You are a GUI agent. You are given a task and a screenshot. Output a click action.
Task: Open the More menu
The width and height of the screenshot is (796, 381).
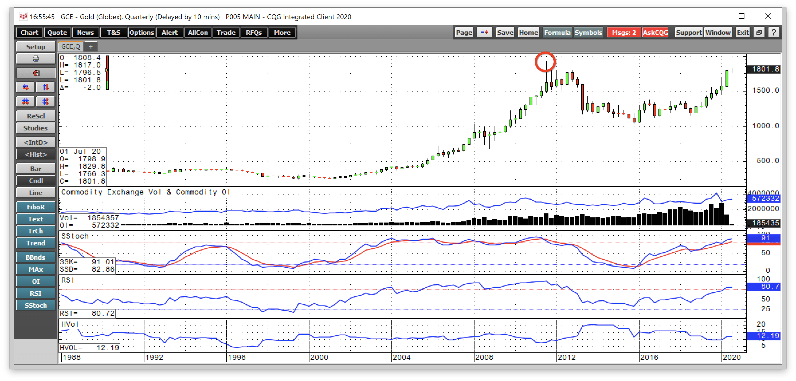tap(282, 32)
